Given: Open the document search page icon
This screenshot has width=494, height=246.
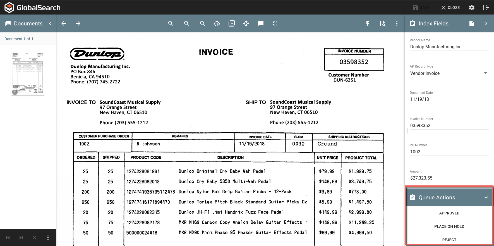Looking at the screenshot, I should [383, 23].
